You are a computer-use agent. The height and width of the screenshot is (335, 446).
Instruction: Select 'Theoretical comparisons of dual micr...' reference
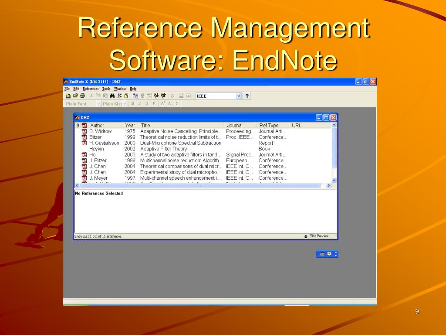pos(203,166)
